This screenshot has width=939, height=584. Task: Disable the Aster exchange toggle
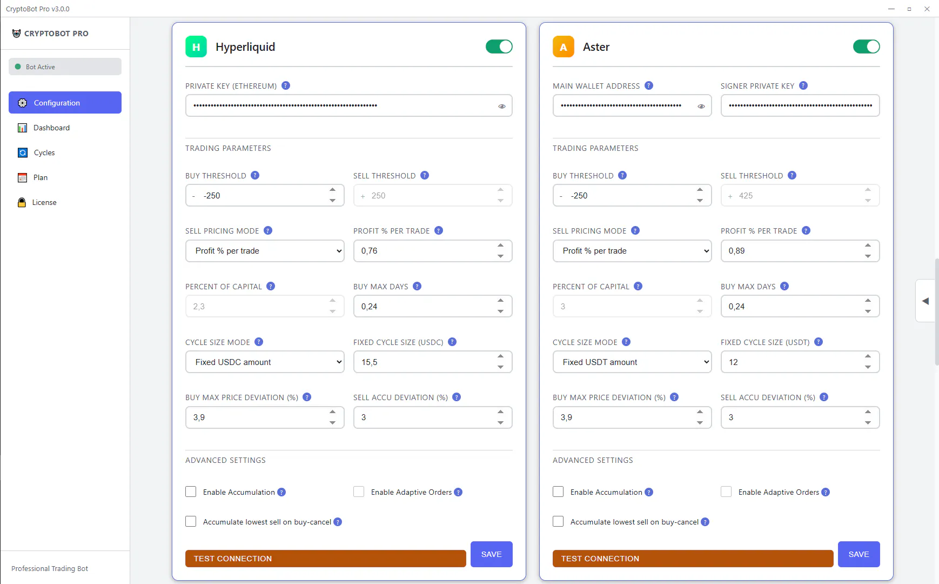point(867,47)
